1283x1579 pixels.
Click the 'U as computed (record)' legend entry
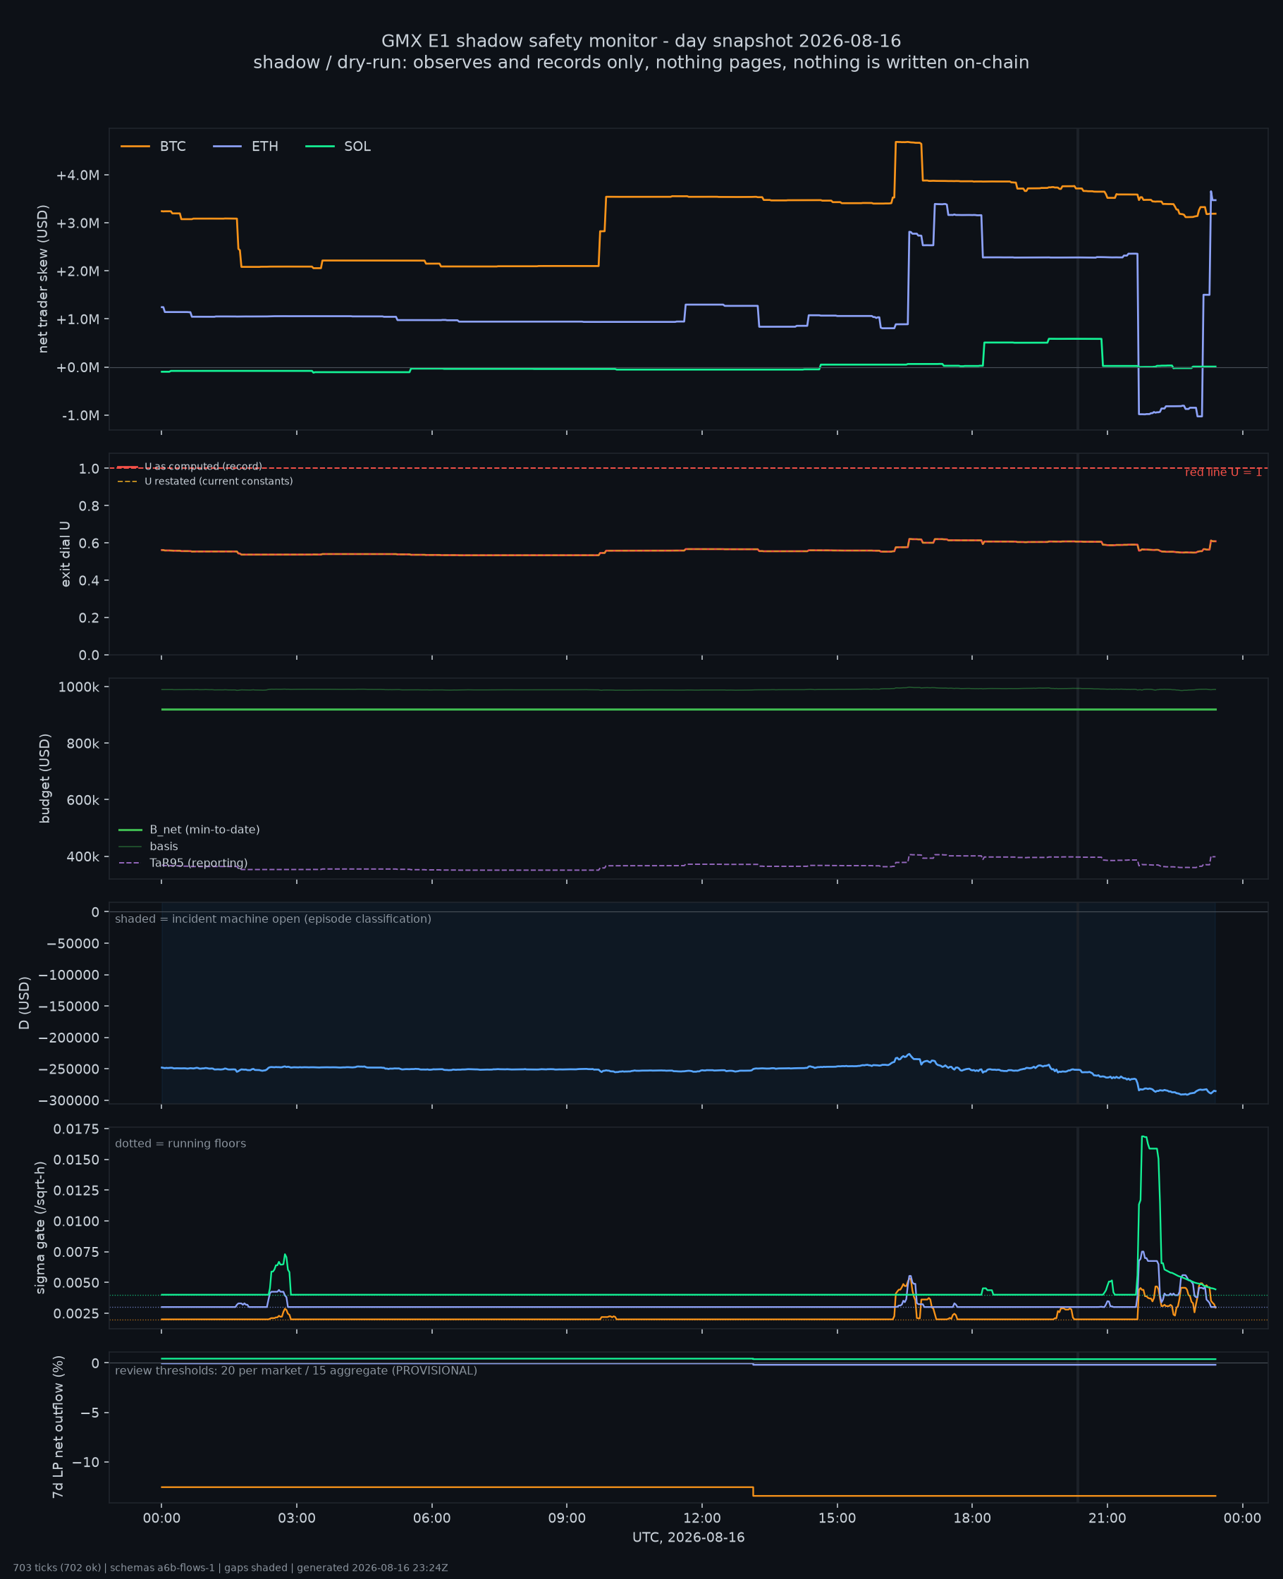[x=190, y=466]
